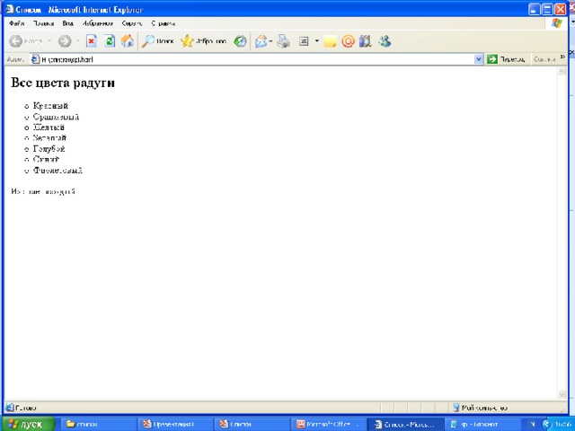Click inside the address bar field
Image resolution: width=575 pixels, height=431 pixels.
point(252,59)
